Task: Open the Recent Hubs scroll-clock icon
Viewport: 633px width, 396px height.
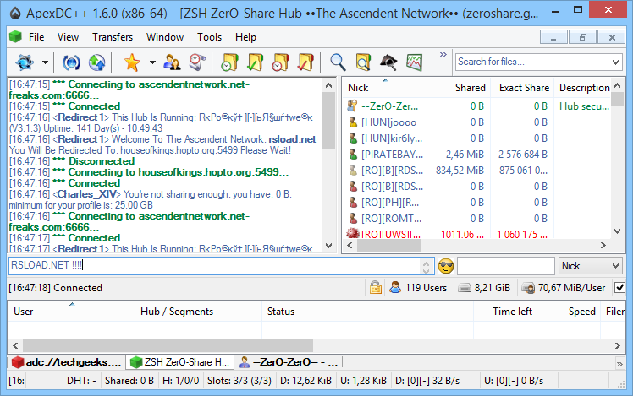Action: [197, 62]
